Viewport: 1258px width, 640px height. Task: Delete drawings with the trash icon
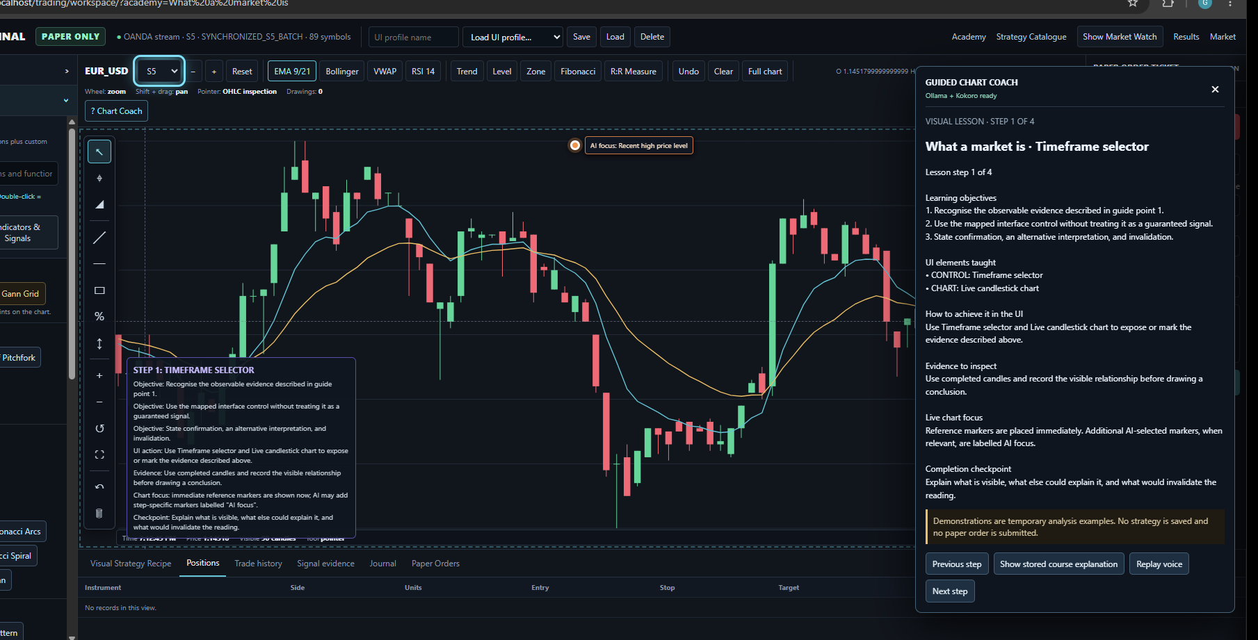point(99,513)
